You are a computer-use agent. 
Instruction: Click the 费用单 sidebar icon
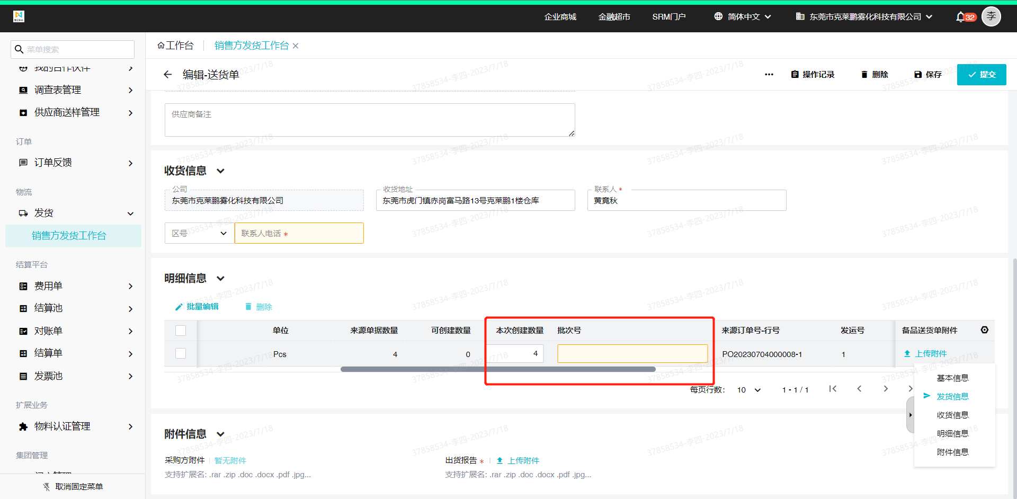click(x=23, y=286)
